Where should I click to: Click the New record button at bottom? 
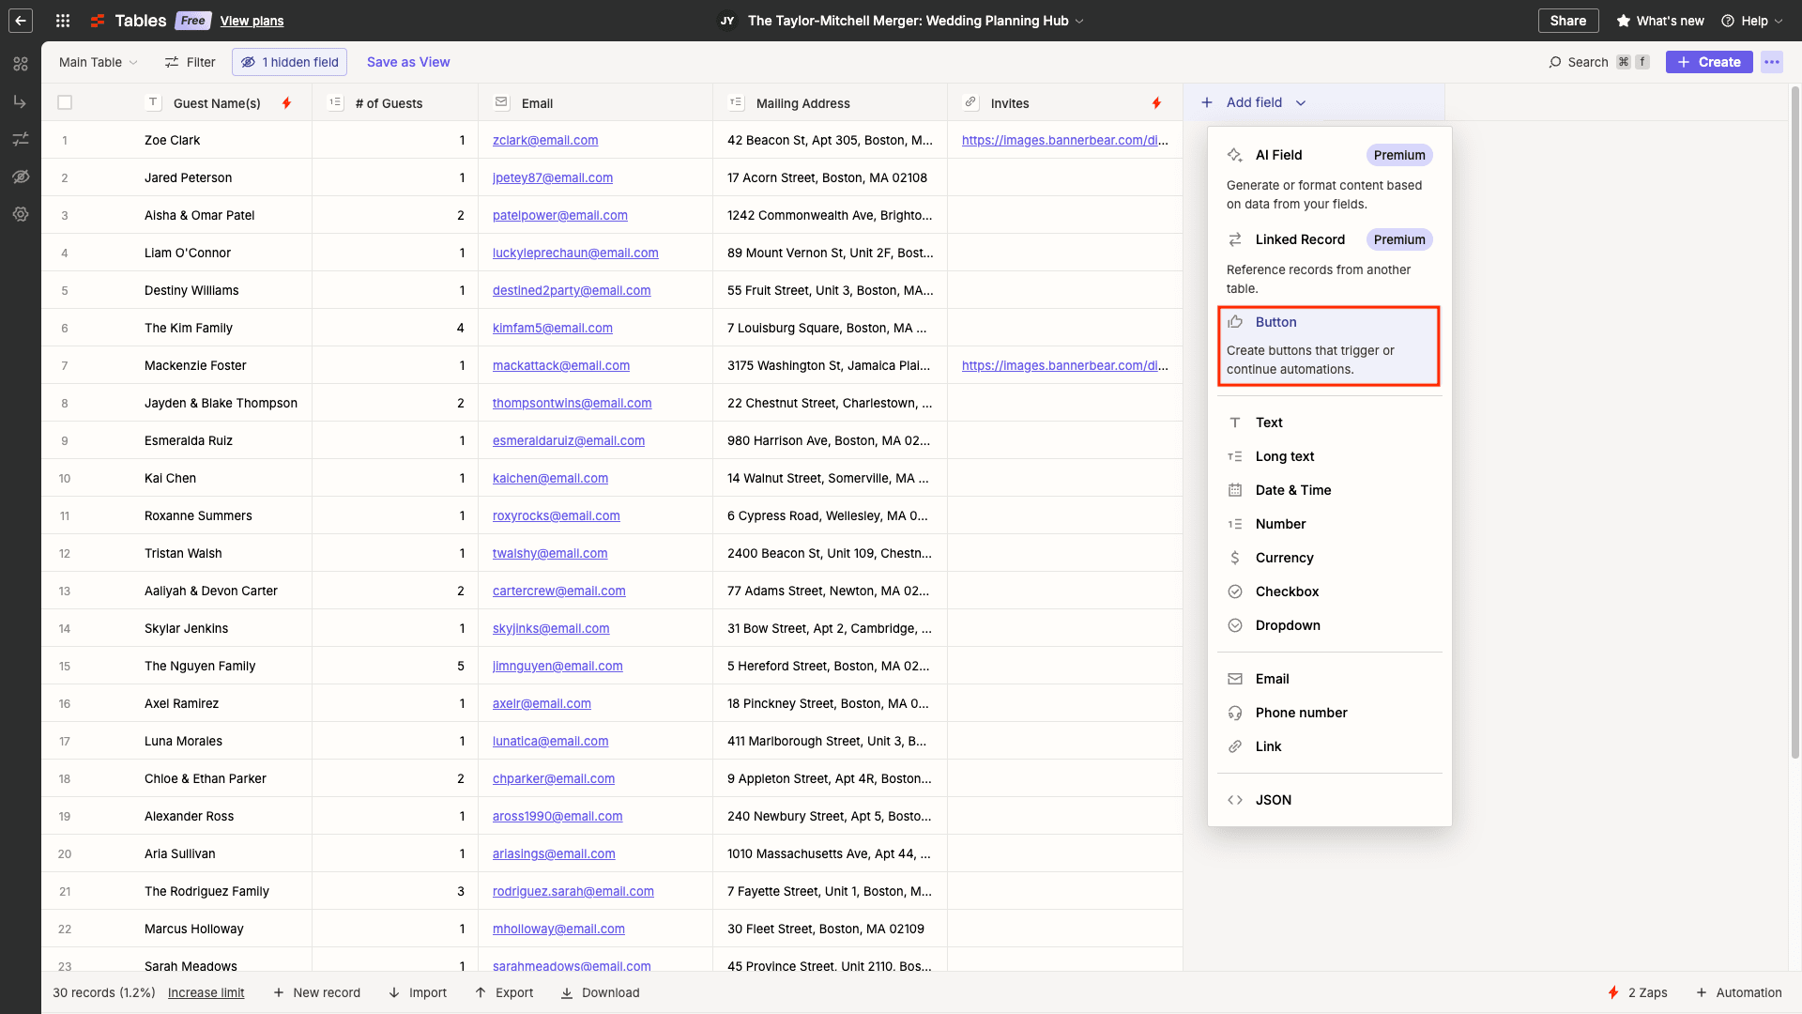pyautogui.click(x=315, y=991)
